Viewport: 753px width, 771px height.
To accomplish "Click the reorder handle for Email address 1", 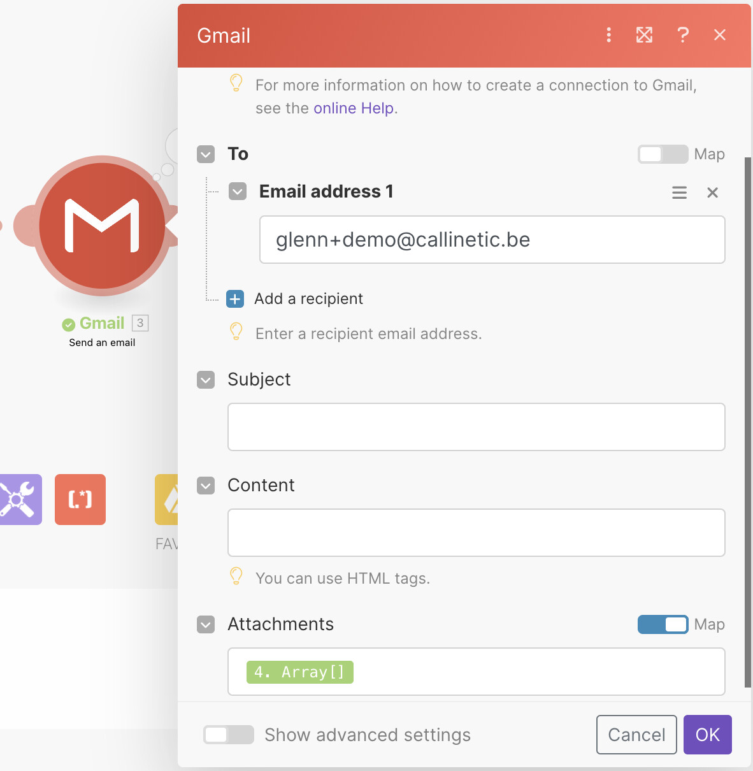I will [680, 192].
